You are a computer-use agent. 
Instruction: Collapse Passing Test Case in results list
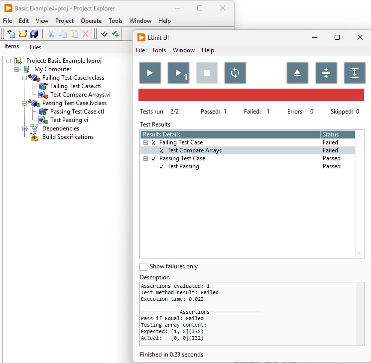pyautogui.click(x=146, y=158)
